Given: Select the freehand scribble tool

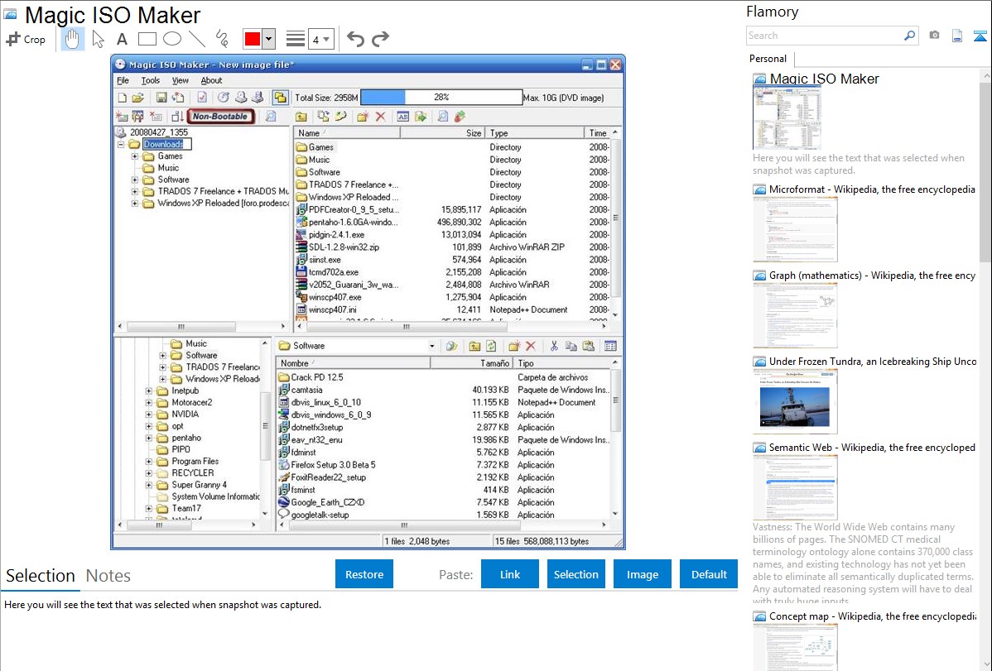Looking at the screenshot, I should (x=222, y=39).
